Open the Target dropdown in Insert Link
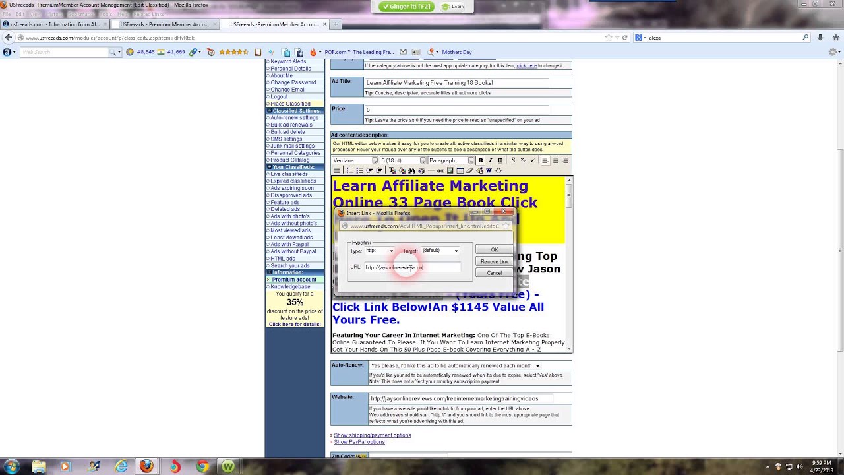 [456, 251]
